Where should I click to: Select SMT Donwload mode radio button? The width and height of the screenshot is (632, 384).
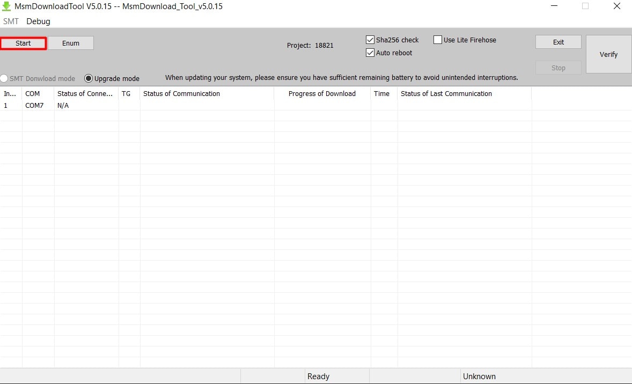point(4,79)
